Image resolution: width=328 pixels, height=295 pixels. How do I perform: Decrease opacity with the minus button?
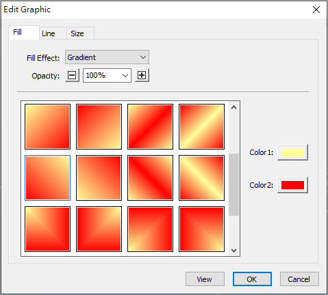(72, 75)
